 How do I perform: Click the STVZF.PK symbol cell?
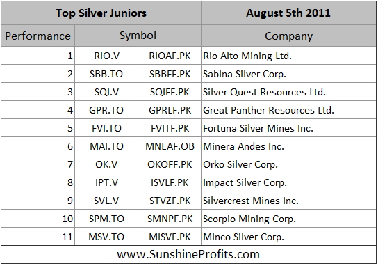(x=170, y=201)
